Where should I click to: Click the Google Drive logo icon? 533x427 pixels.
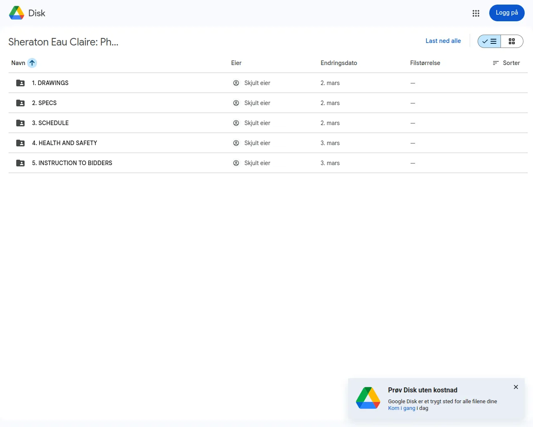17,13
